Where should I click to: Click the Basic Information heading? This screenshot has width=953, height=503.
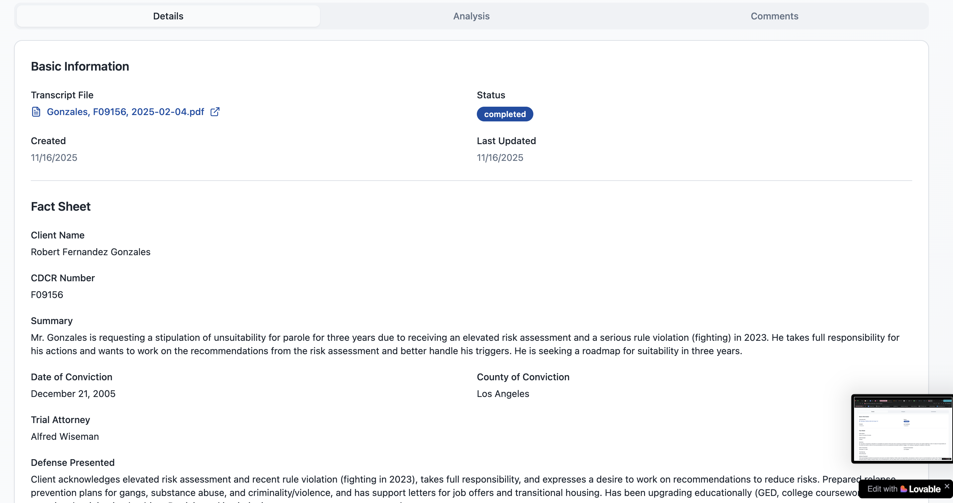[x=80, y=66]
